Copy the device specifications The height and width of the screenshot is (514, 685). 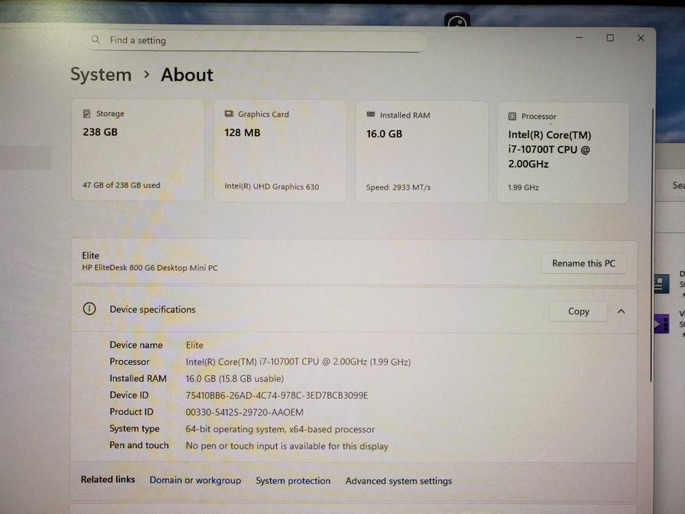tap(579, 311)
